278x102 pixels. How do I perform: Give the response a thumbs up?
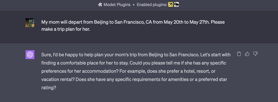pyautogui.click(x=247, y=54)
